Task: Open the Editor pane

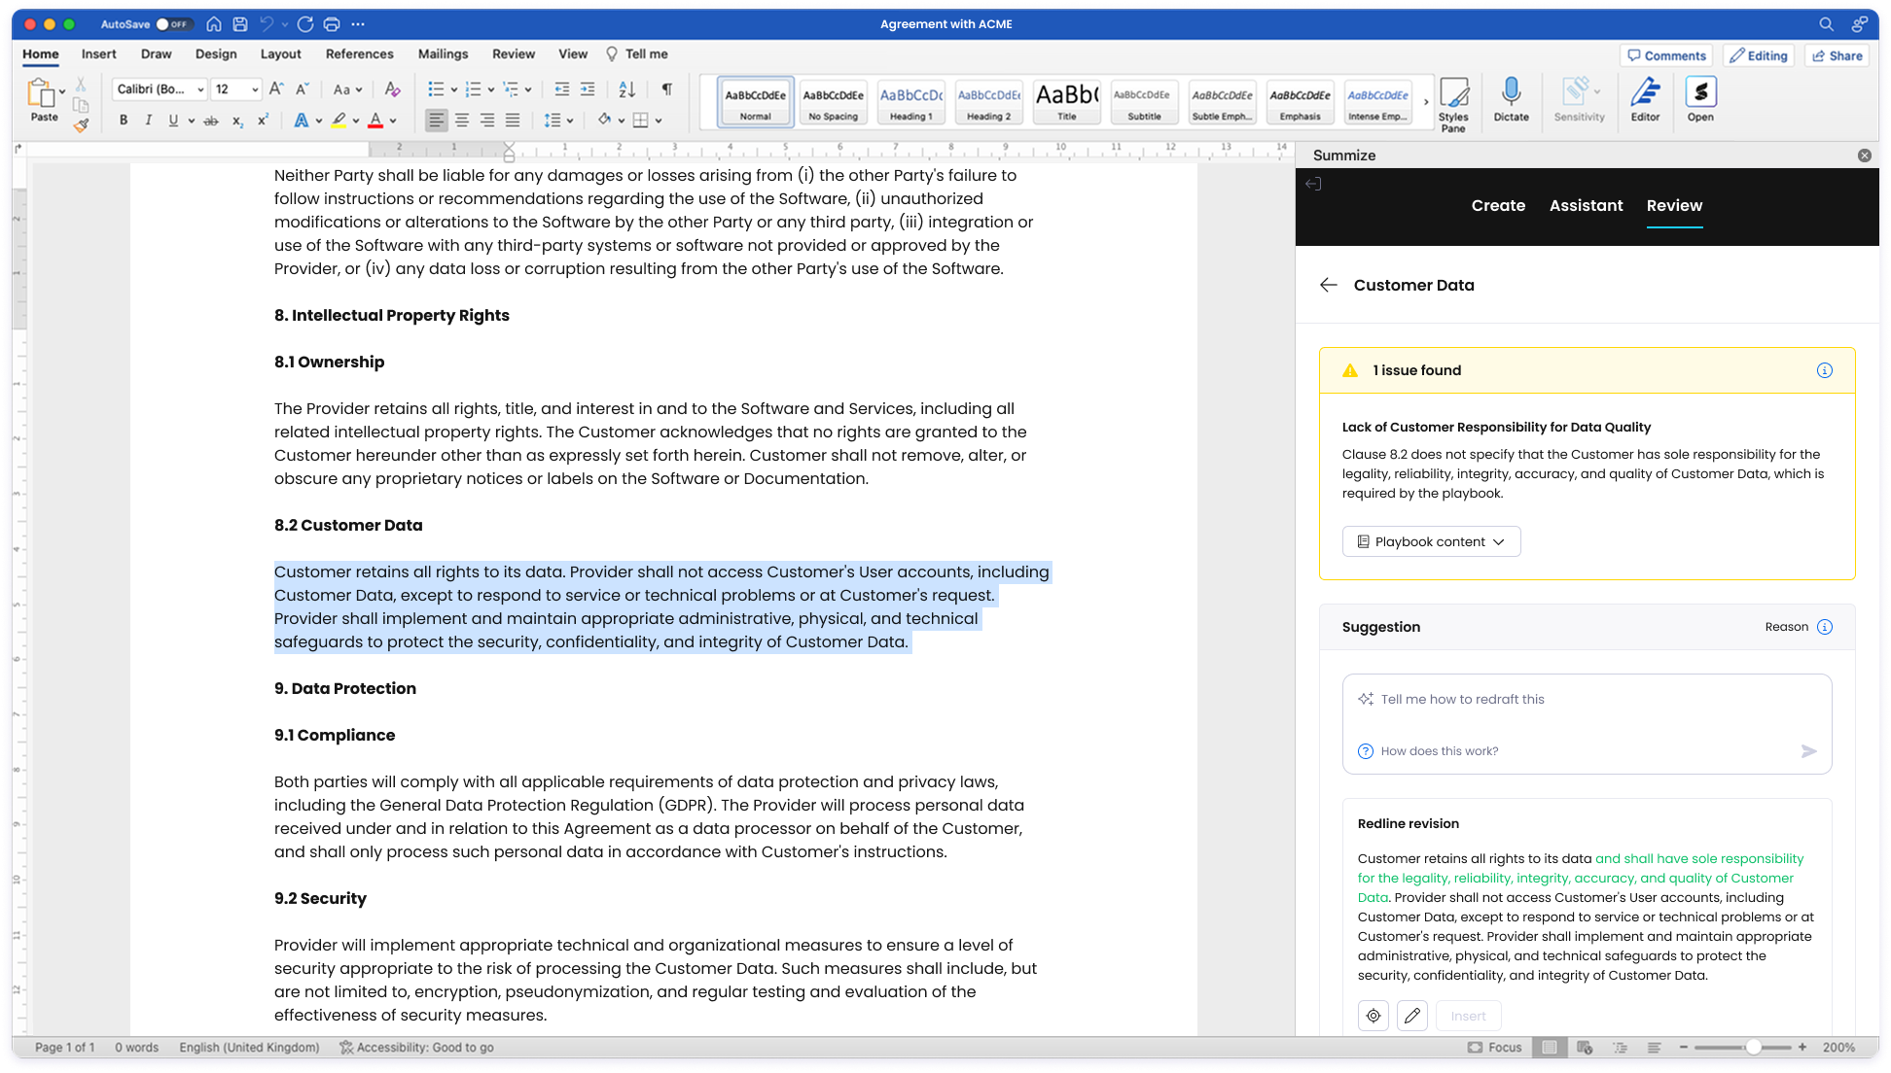Action: [x=1645, y=100]
